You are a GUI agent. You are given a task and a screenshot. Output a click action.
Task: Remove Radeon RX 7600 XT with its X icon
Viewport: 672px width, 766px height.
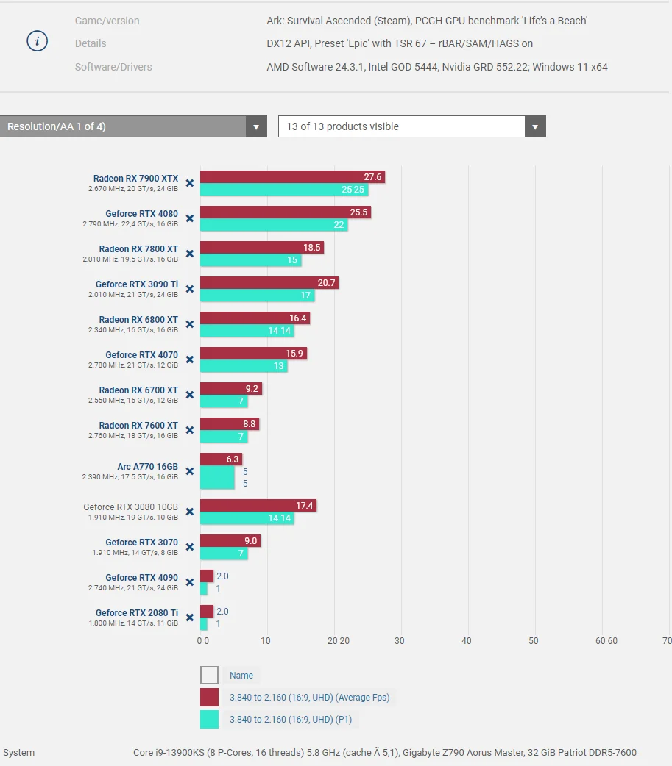(190, 430)
